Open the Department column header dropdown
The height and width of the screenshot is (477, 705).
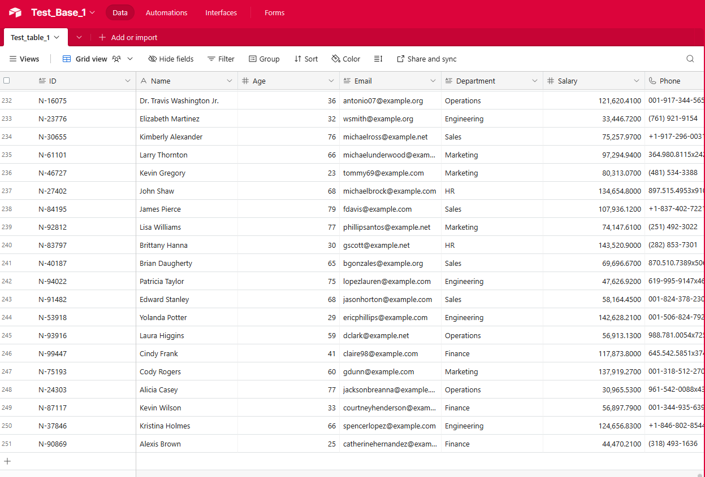tap(535, 81)
